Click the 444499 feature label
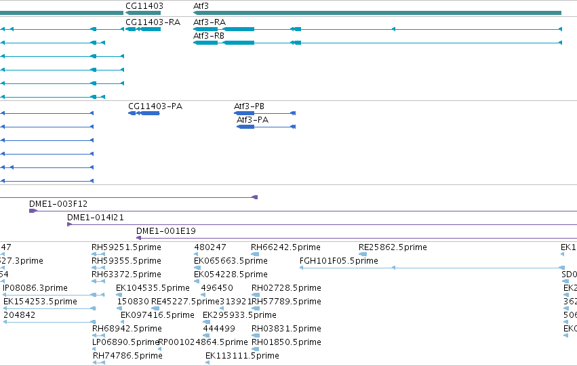 pos(219,329)
